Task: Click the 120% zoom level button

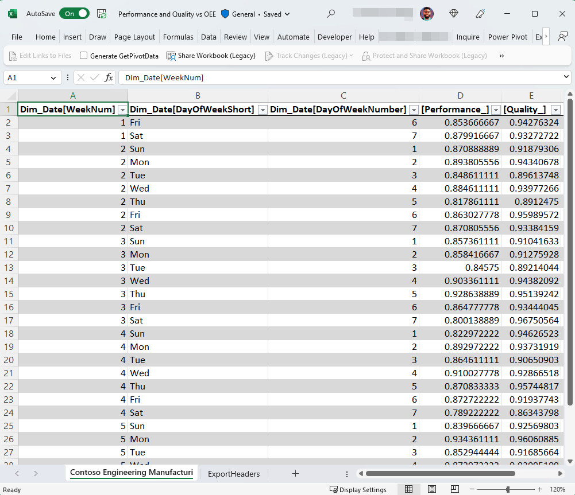Action: (x=557, y=489)
